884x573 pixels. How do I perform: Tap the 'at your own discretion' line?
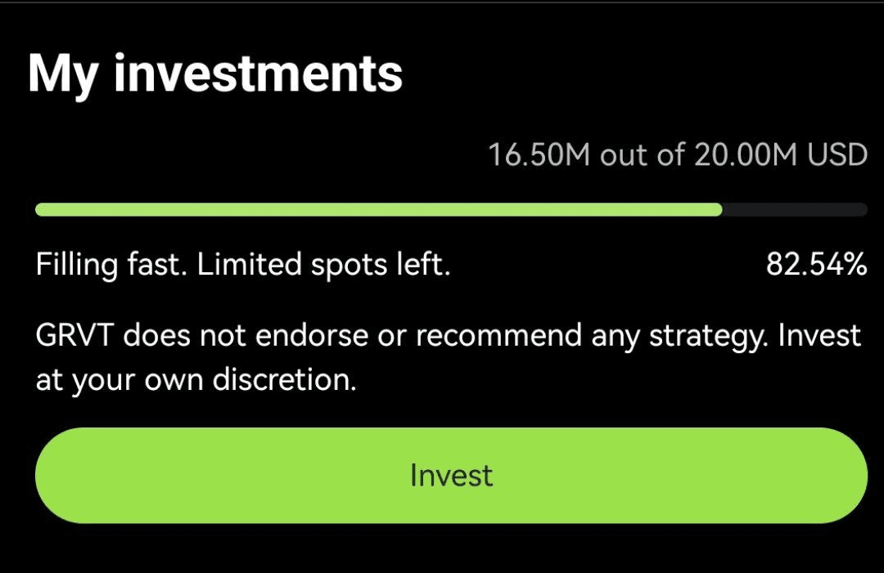coord(196,382)
